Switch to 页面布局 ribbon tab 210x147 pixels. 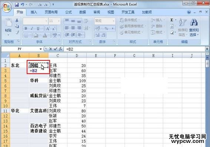point(51,12)
